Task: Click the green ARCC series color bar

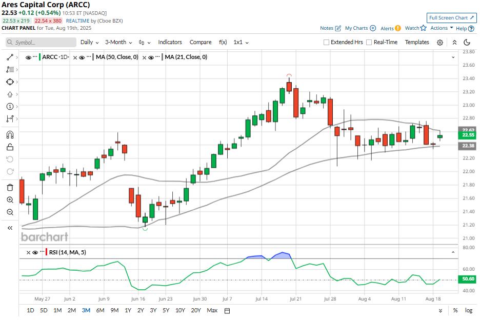Action: pos(40,57)
